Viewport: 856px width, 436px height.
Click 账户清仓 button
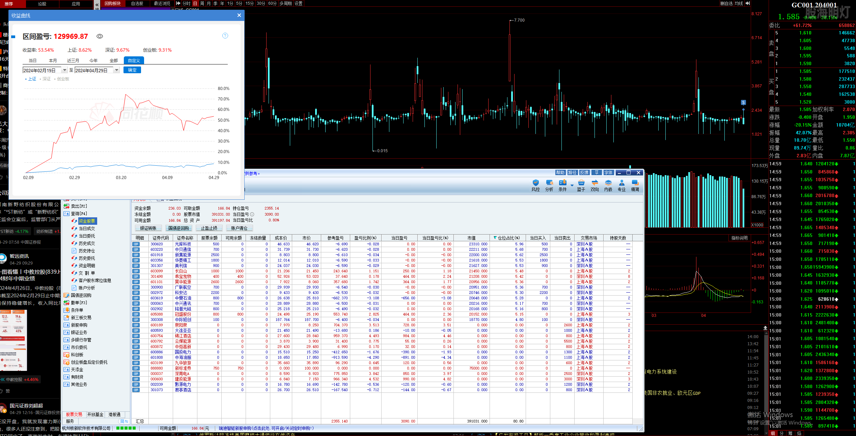pyautogui.click(x=239, y=228)
